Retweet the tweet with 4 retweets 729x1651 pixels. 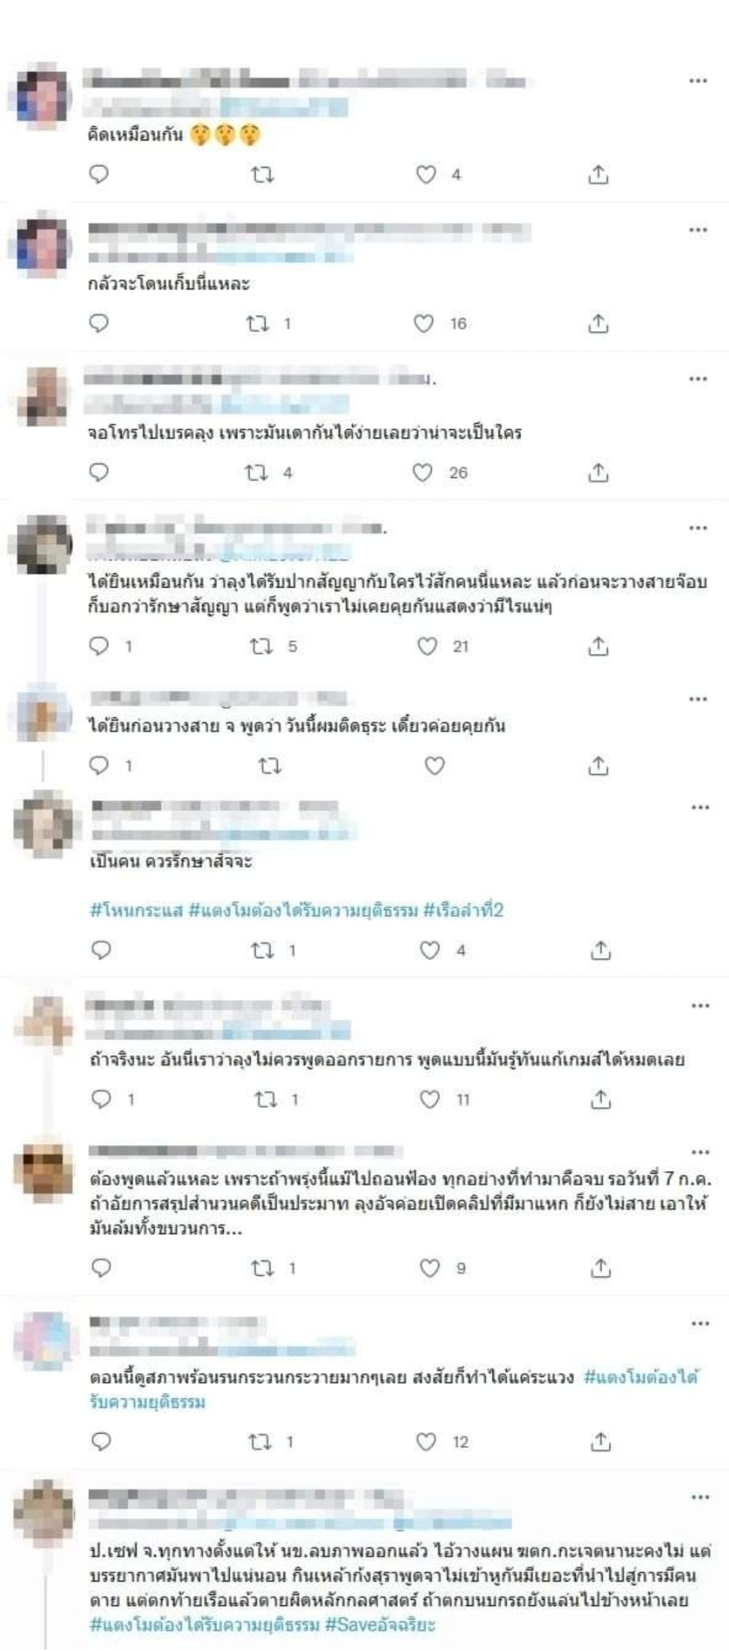257,473
